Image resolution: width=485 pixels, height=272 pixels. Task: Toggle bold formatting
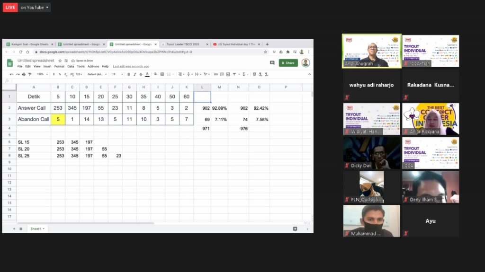pyautogui.click(x=128, y=74)
